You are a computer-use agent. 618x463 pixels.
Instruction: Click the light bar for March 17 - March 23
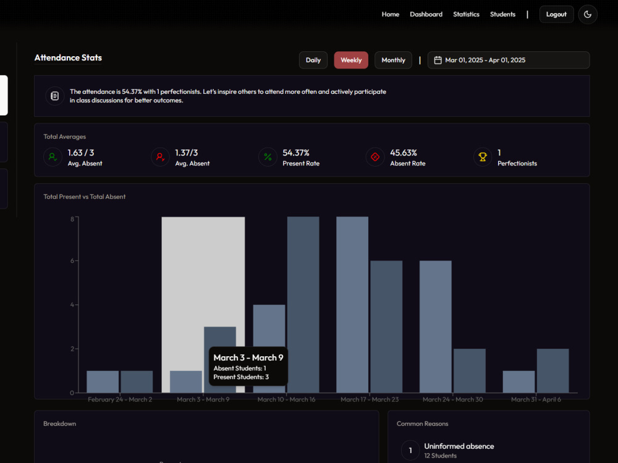point(352,305)
